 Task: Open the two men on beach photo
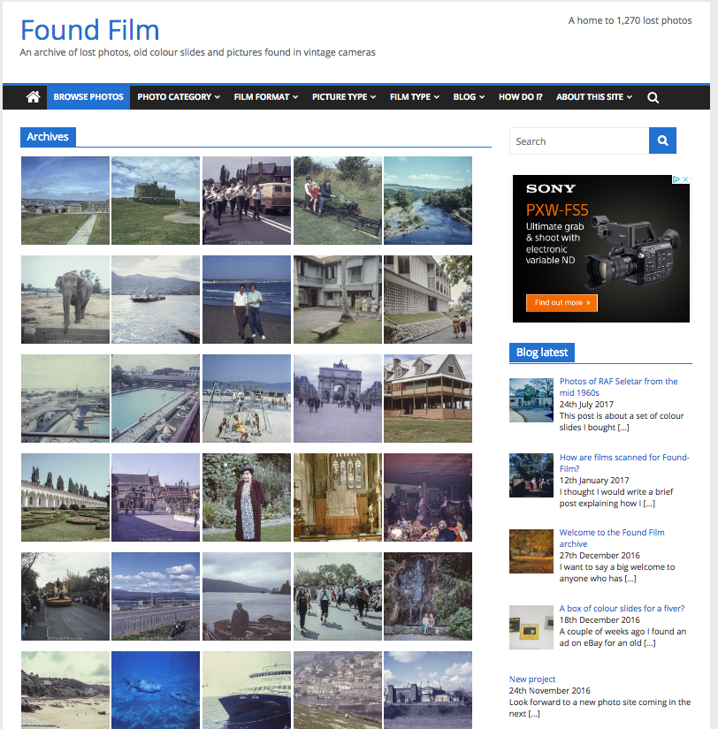click(x=247, y=300)
